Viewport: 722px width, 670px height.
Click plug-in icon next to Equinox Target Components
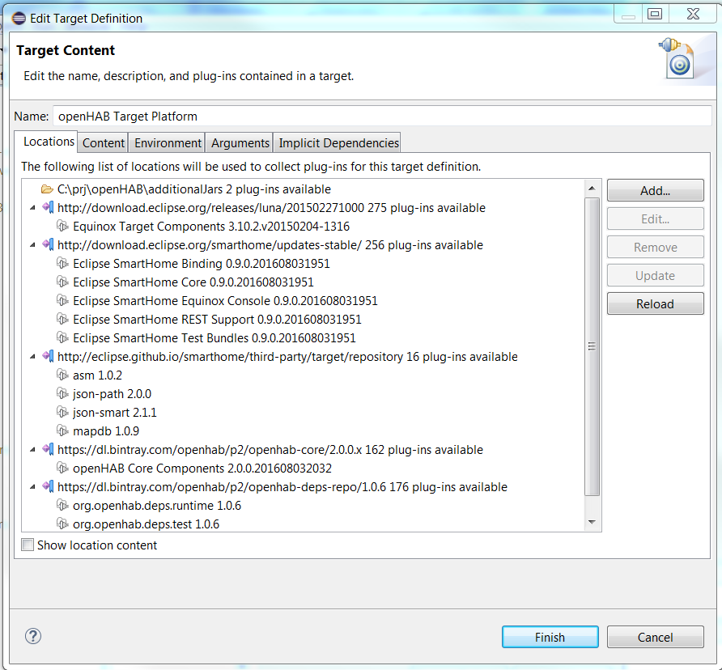(x=62, y=226)
